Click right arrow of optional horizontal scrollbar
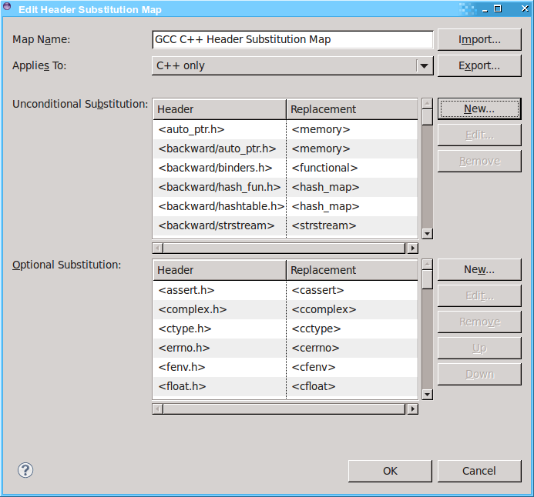The height and width of the screenshot is (497, 534). 413,409
